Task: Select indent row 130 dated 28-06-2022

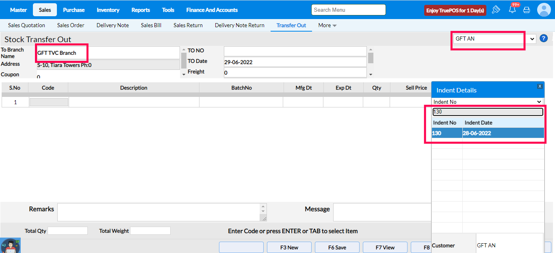Action: [x=488, y=133]
